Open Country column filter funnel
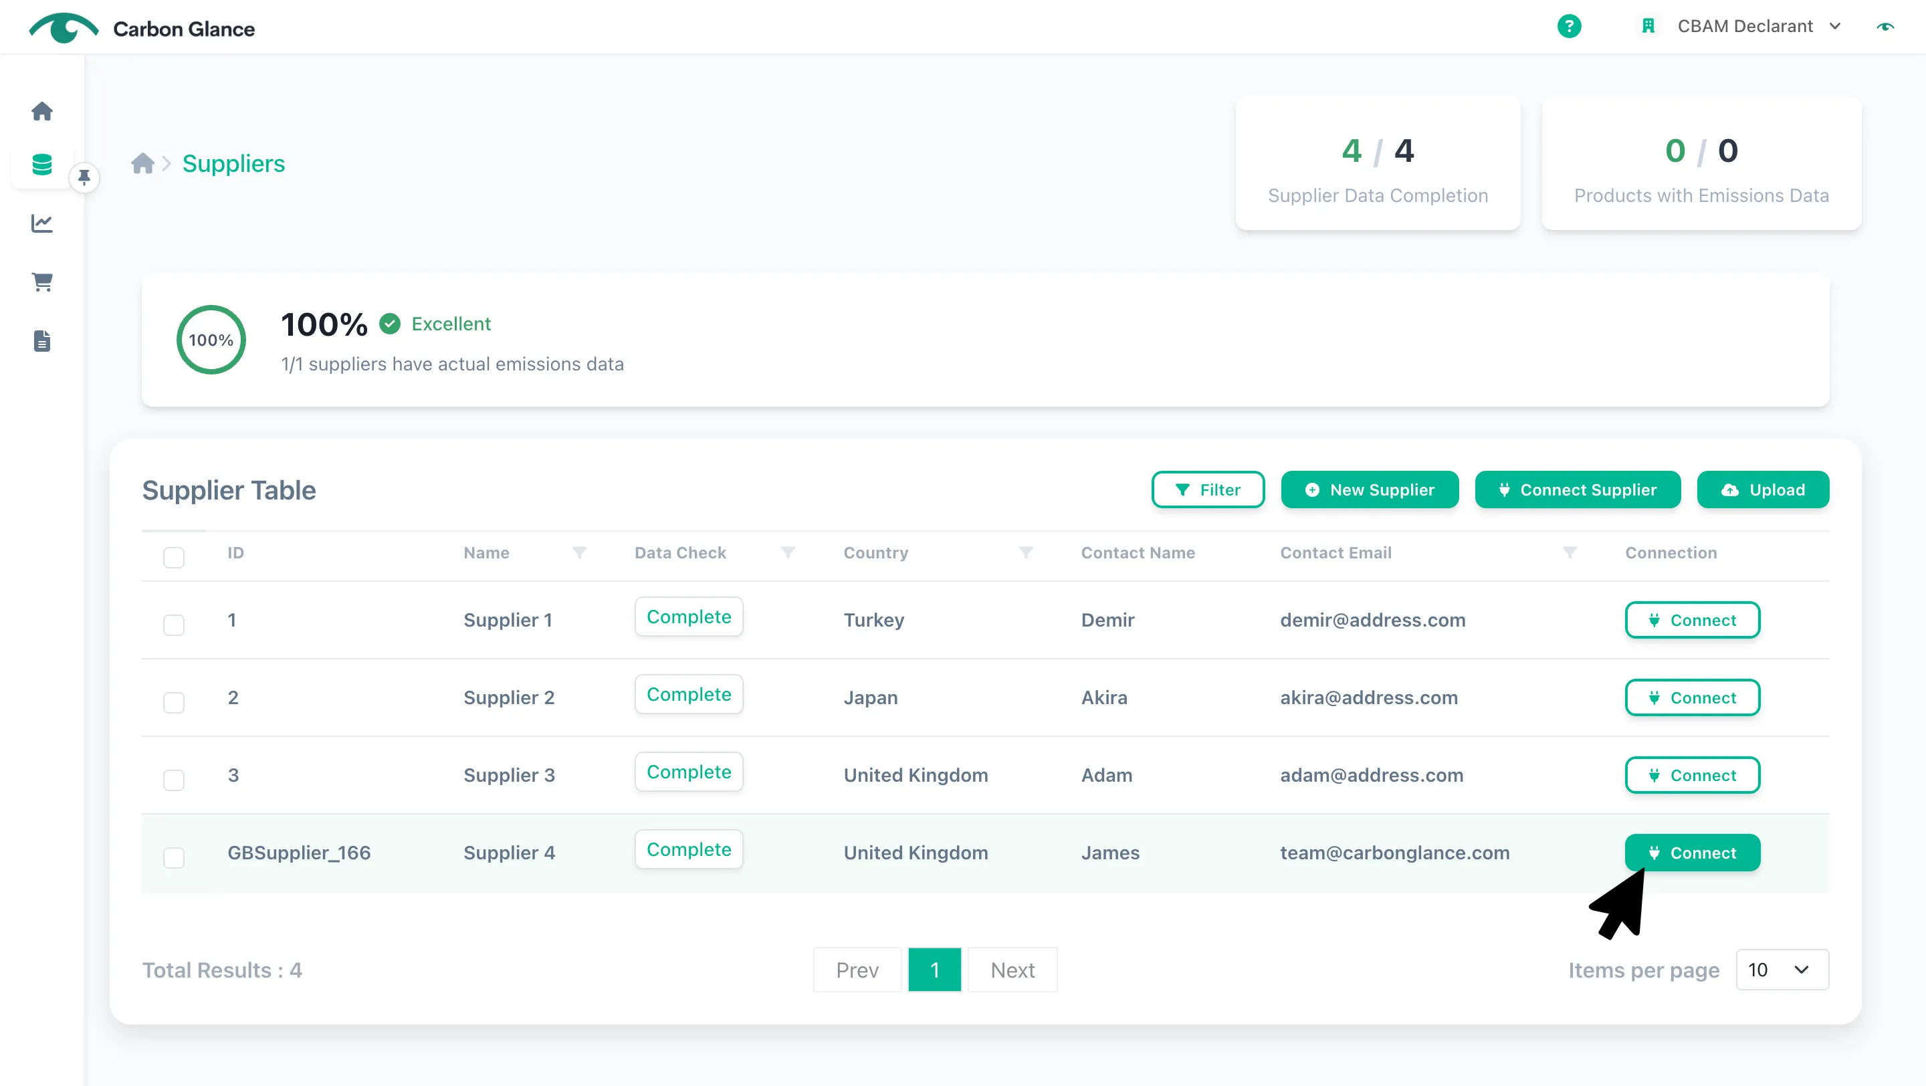Screen dimensions: 1926x1086 (1026, 552)
